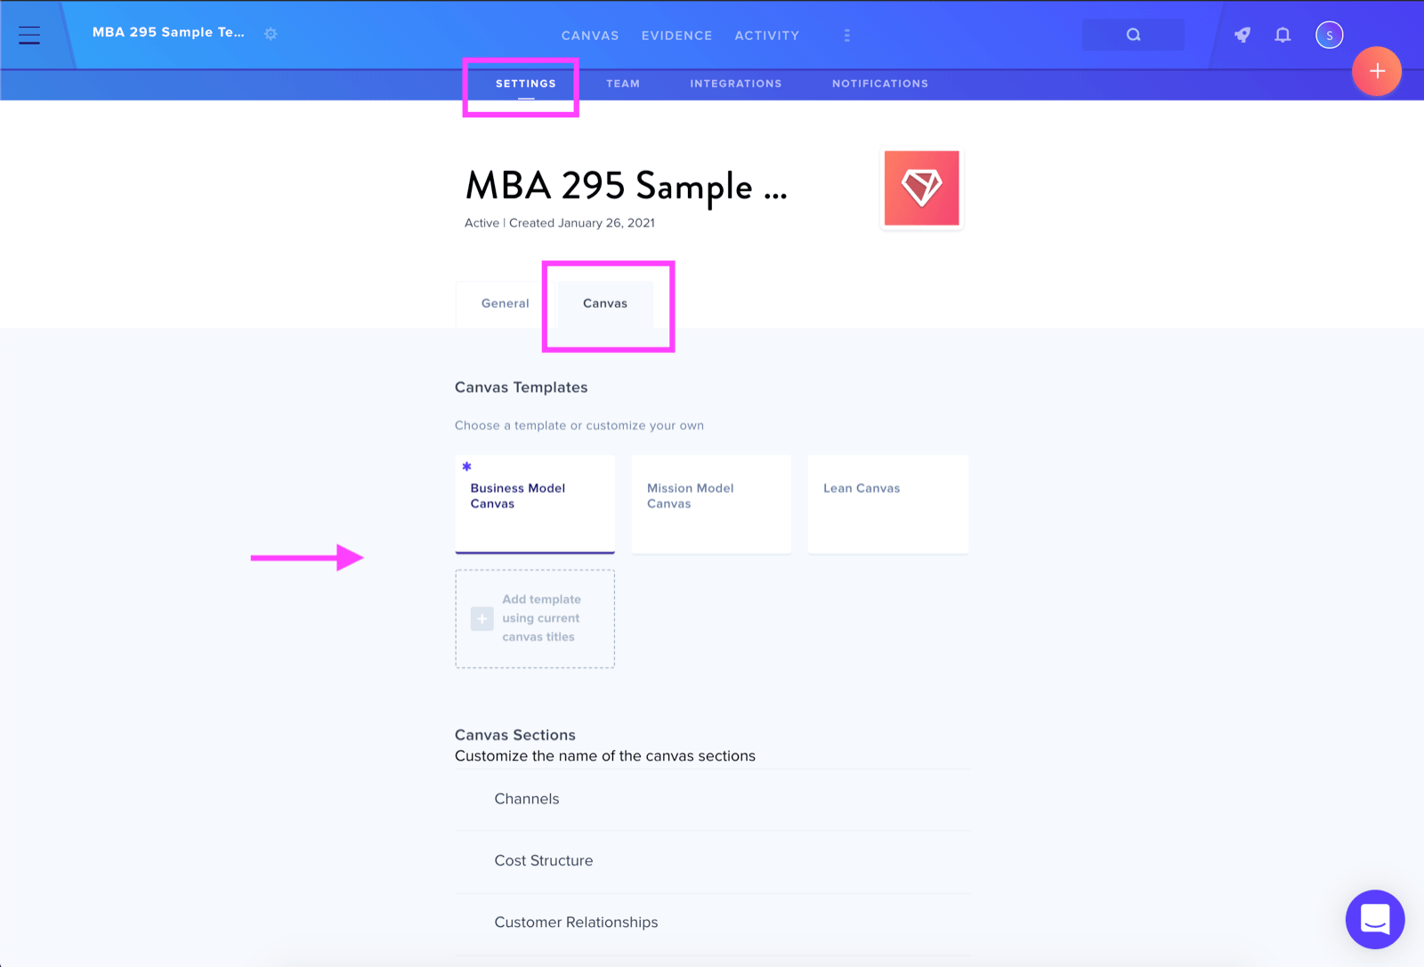Choose the Business Model Canvas template

pos(535,504)
